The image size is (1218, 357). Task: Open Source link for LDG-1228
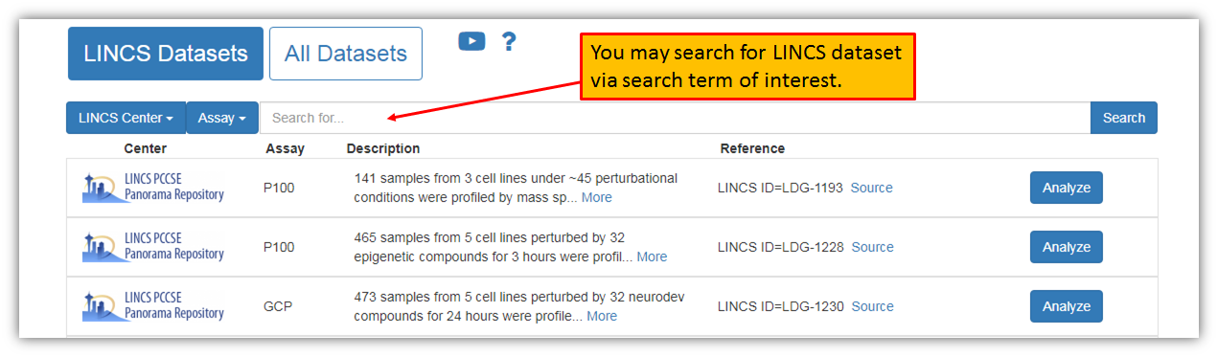pyautogui.click(x=872, y=247)
